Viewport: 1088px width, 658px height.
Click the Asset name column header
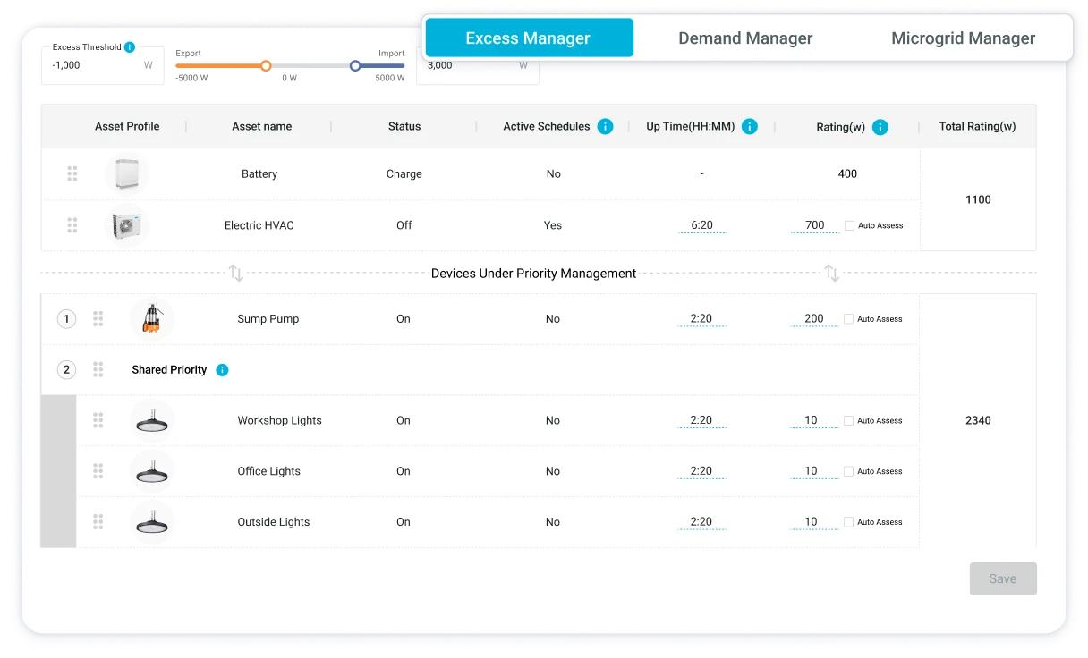click(261, 127)
